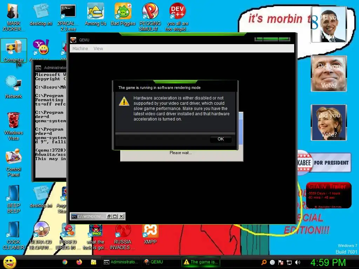
Task: Select the desktop.ini file near the bottom left
Action: pyautogui.click(x=41, y=197)
